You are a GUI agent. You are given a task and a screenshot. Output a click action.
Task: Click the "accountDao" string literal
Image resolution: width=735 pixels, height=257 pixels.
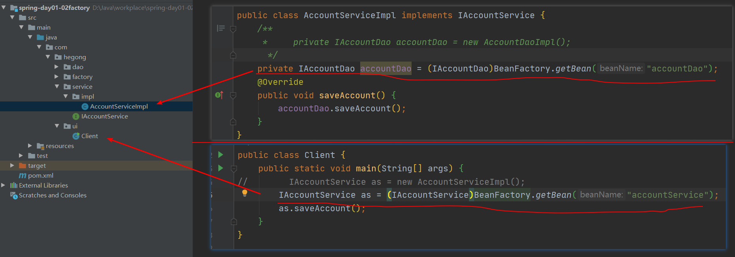click(x=677, y=69)
